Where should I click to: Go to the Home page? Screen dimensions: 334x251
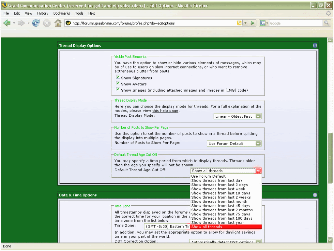[x=58, y=23]
